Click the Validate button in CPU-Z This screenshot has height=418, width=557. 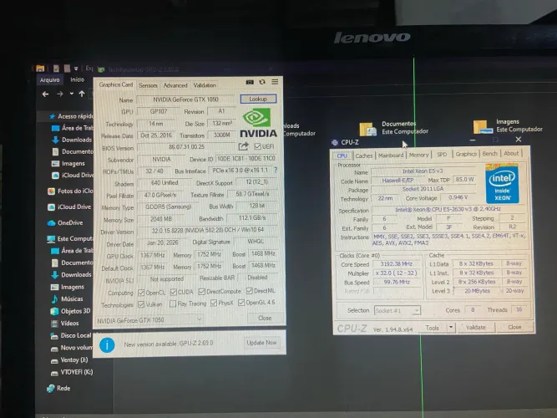475,327
